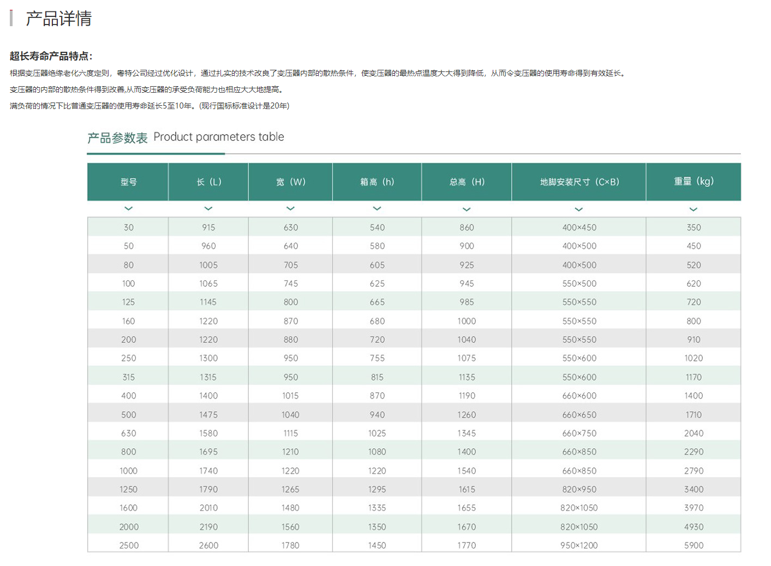Click foot dimension 820×950

pyautogui.click(x=579, y=490)
